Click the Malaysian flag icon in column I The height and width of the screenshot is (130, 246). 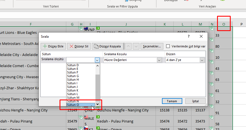[86, 117]
